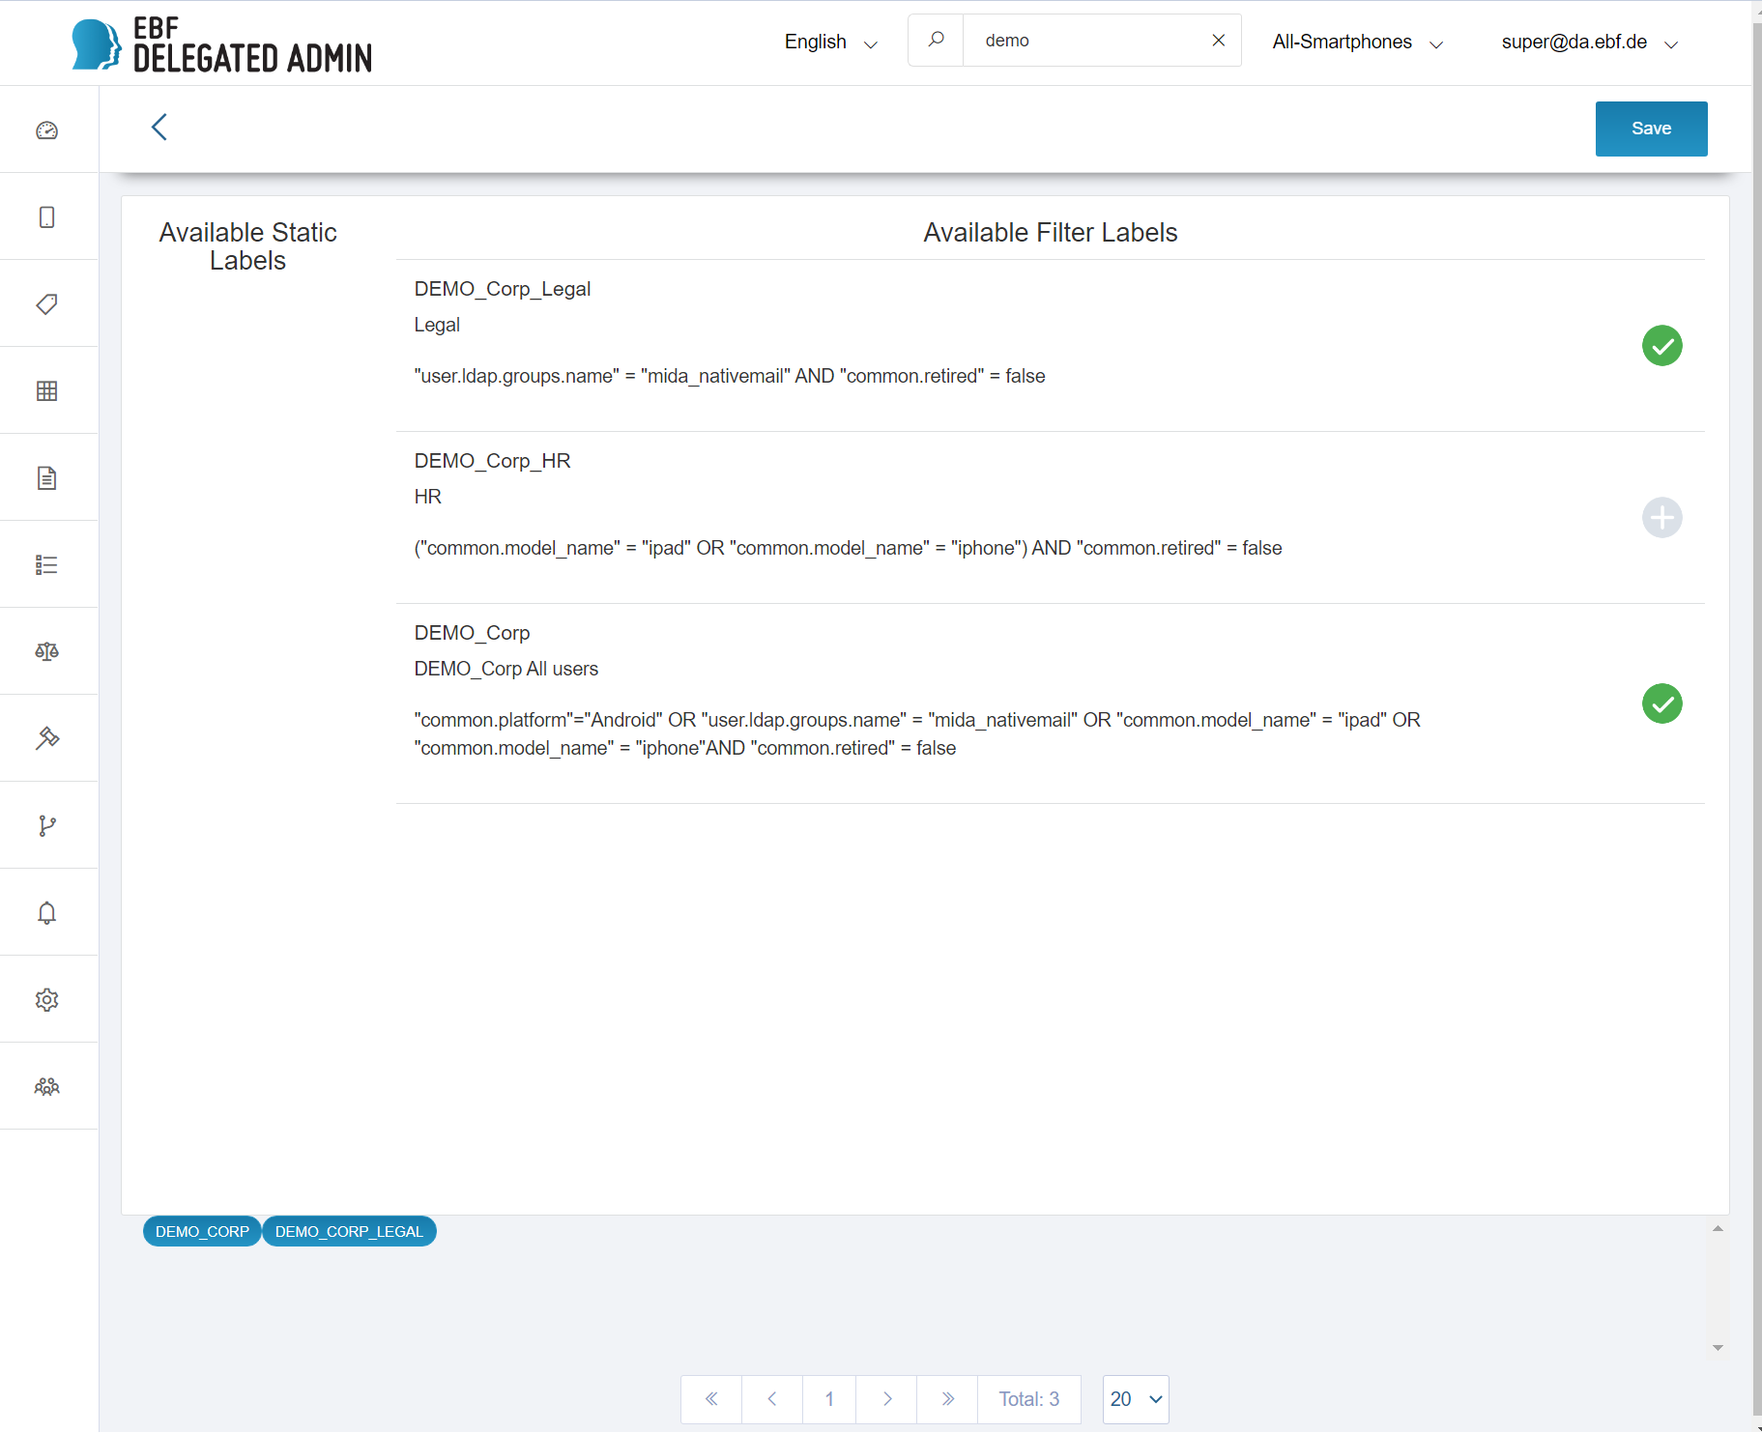Click the search magnifier icon
Image resolution: width=1762 pixels, height=1433 pixels.
click(x=936, y=40)
